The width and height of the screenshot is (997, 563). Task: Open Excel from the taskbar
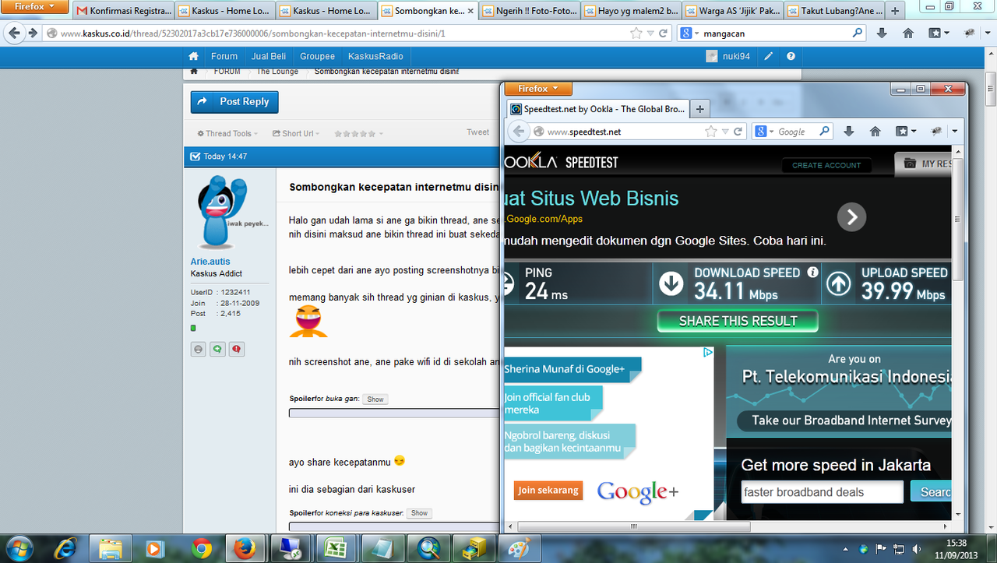pos(335,548)
